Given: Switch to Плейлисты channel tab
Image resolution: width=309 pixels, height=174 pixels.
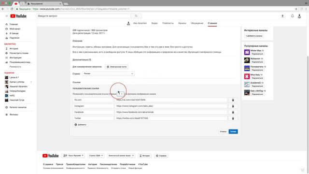Looking at the screenshot, I should [168, 23].
